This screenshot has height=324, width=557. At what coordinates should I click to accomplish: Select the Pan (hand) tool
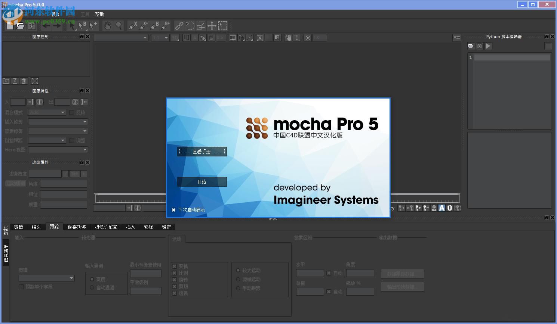(108, 26)
